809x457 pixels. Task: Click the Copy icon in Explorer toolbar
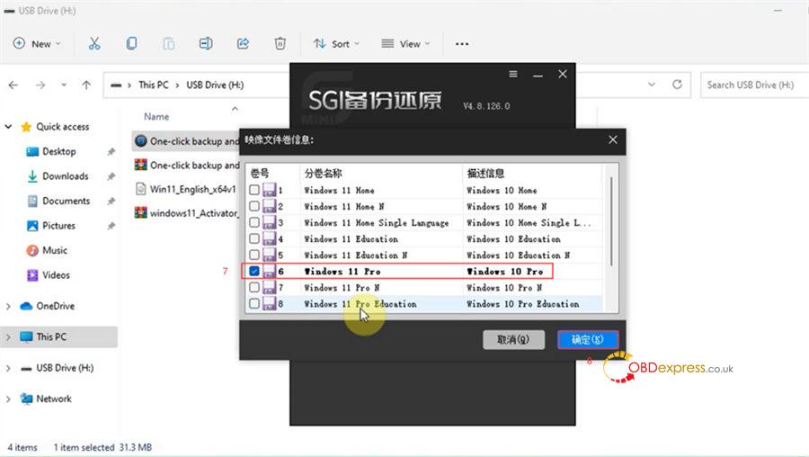click(131, 43)
